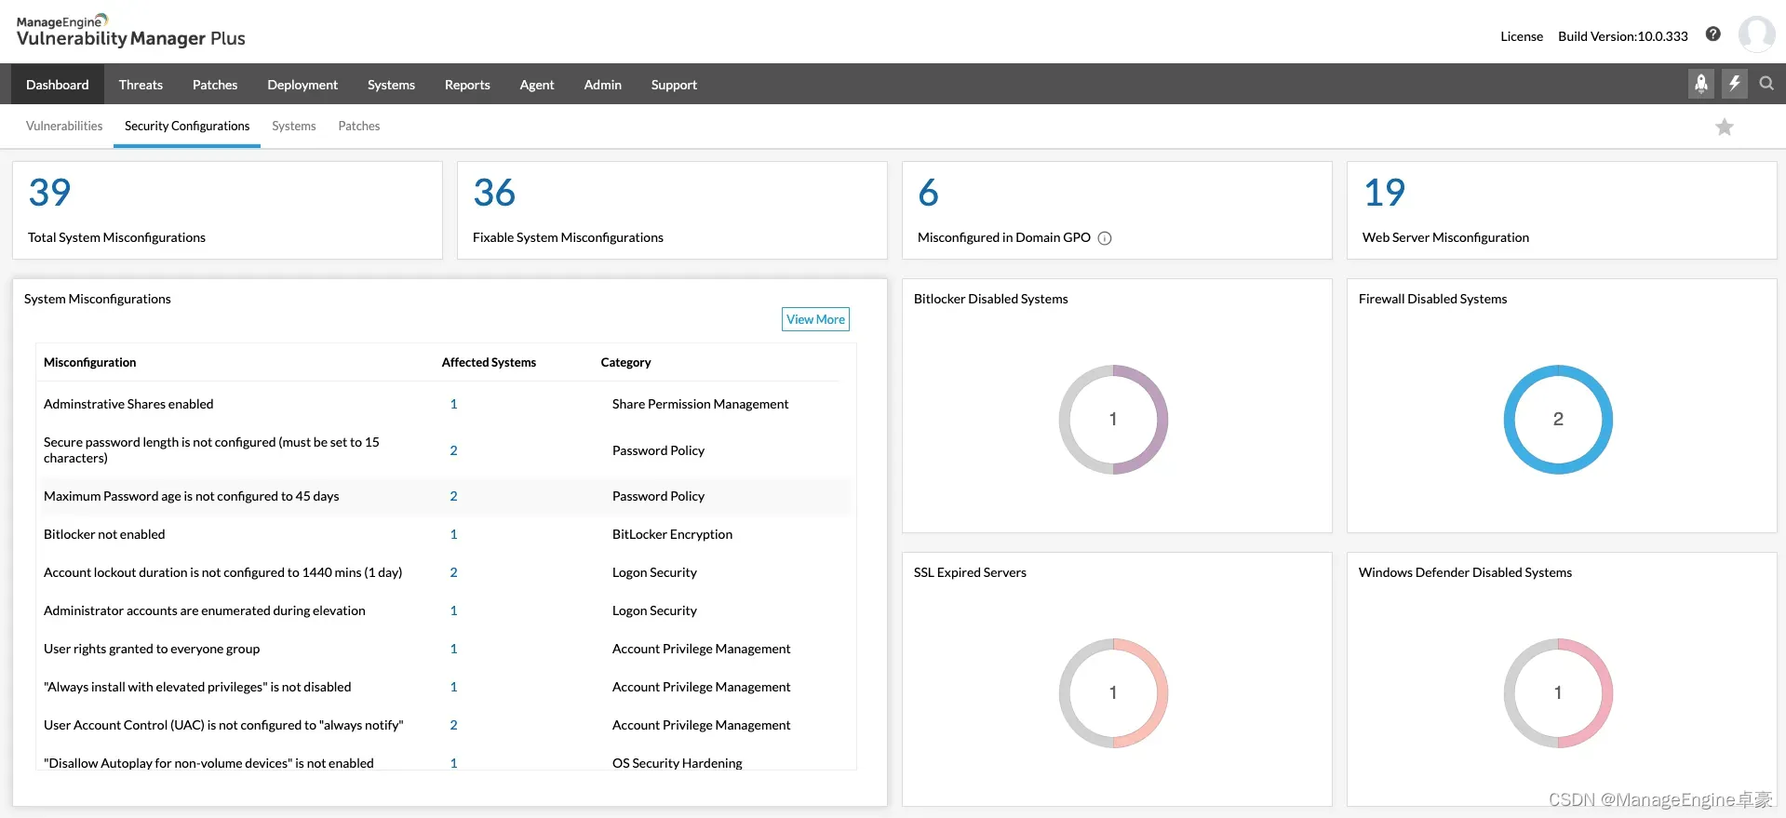Click affected count for User rights granted row

pos(453,649)
